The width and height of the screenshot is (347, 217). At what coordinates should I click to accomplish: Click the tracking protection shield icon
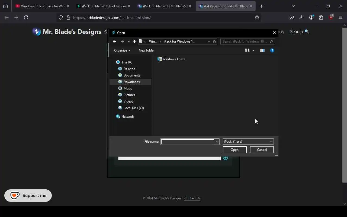[x=61, y=17]
